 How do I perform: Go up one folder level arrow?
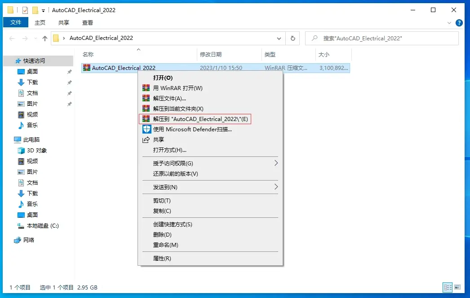(x=45, y=38)
